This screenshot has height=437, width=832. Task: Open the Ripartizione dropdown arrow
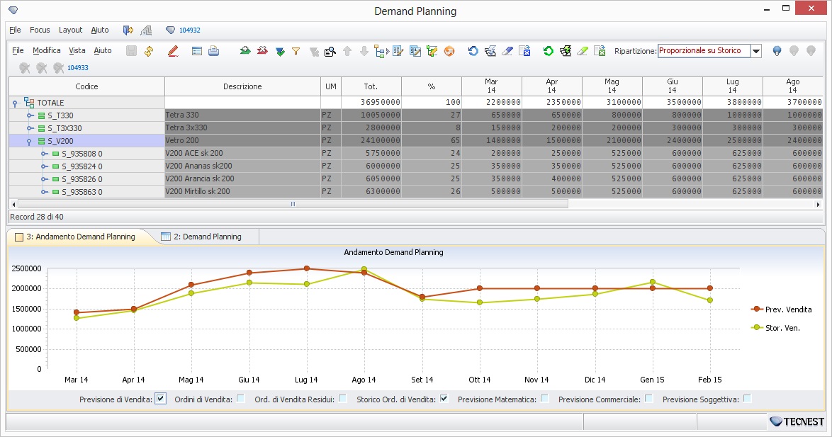(756, 51)
